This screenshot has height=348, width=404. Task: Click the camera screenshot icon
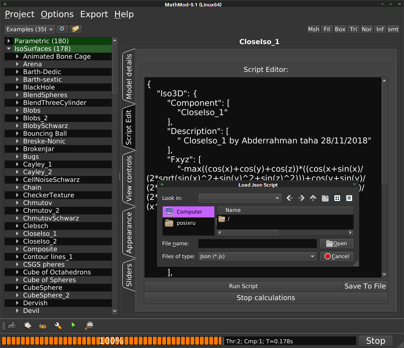tap(12, 326)
